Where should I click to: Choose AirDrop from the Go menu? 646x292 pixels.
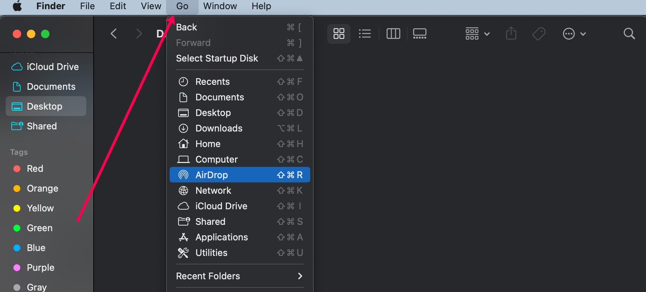tap(240, 175)
